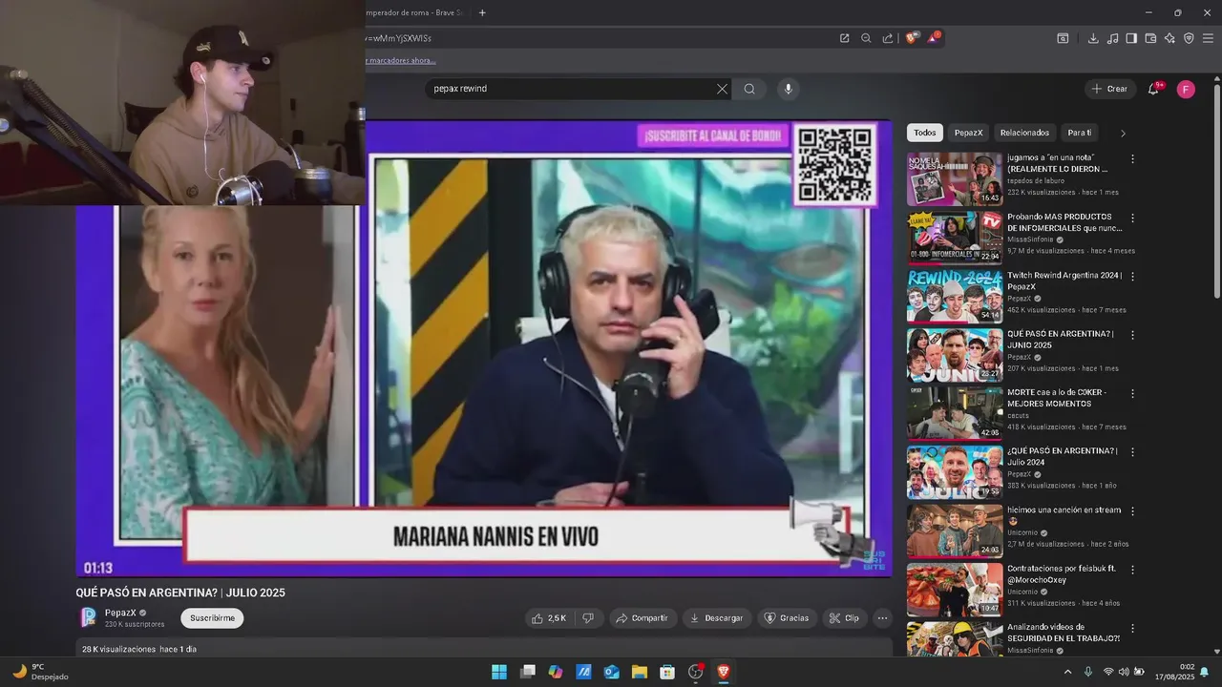Open options for 'JUNIO 2025' video
The image size is (1222, 687).
point(1132,335)
